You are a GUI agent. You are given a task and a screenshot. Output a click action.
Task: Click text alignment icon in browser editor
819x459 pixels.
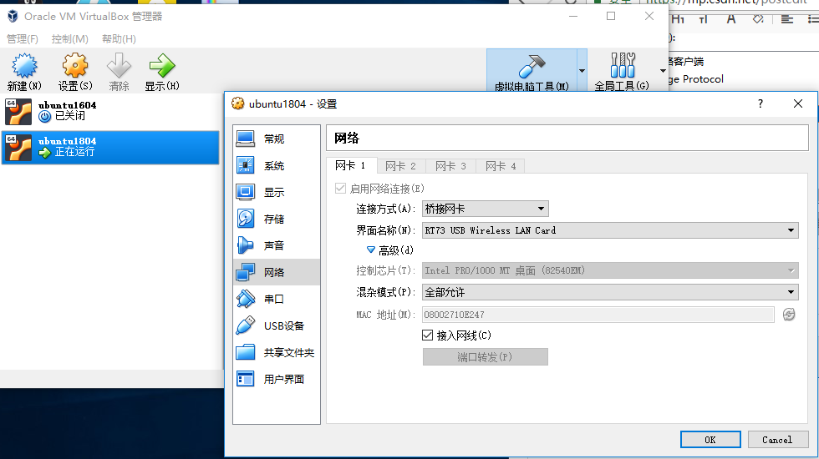point(786,19)
